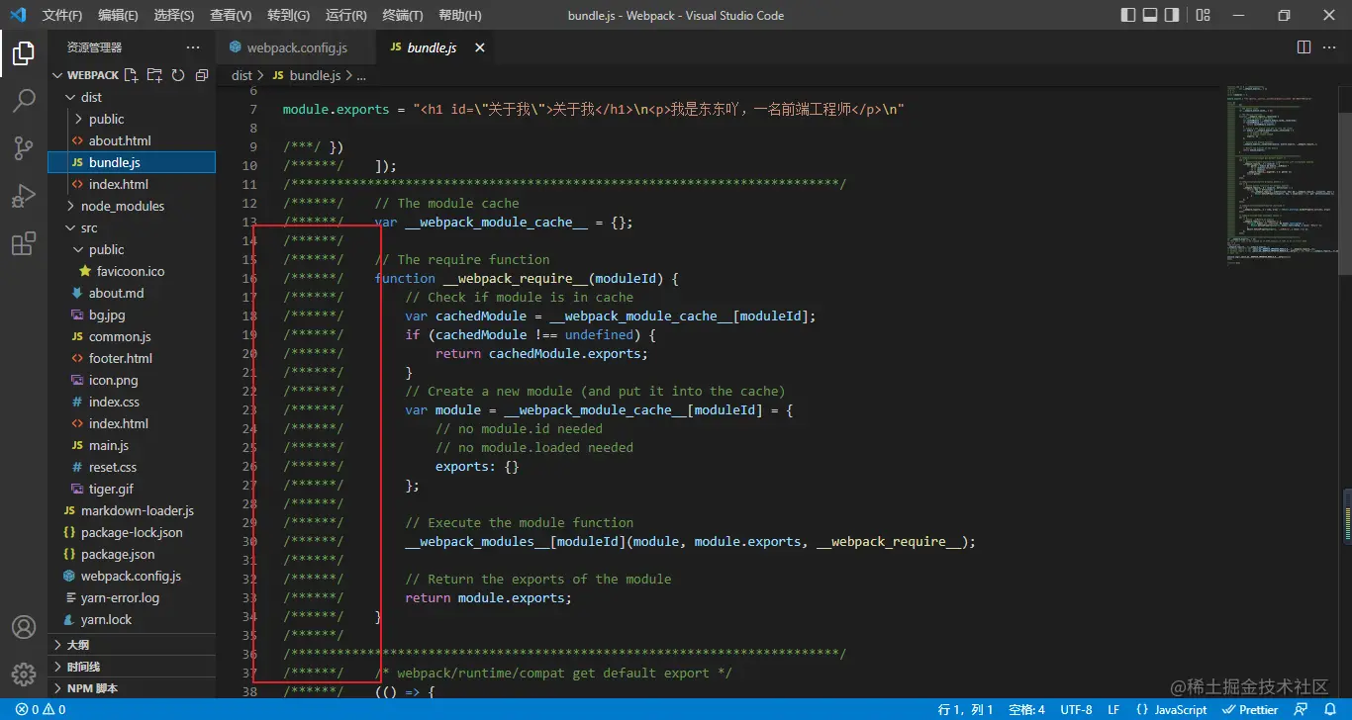The height and width of the screenshot is (720, 1352).
Task: Open the Extensions view
Action: 24,243
